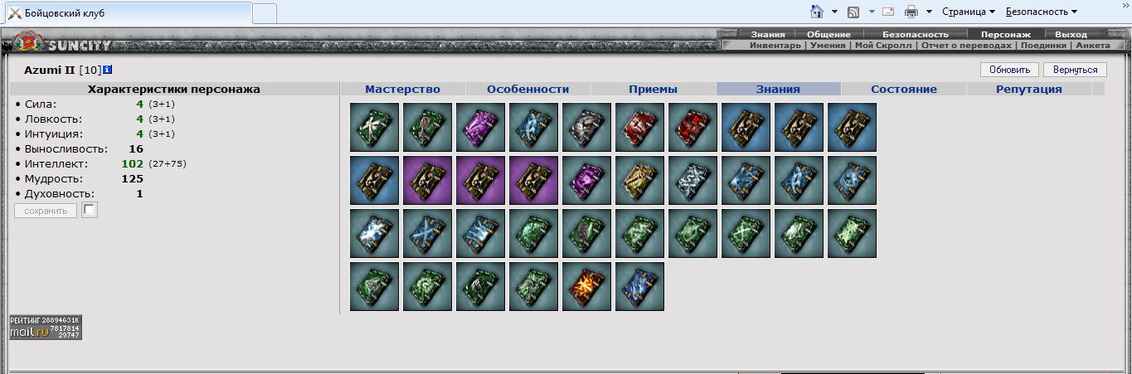The height and width of the screenshot is (374, 1132).
Task: Expand the Страница dropdown menu
Action: (x=969, y=12)
